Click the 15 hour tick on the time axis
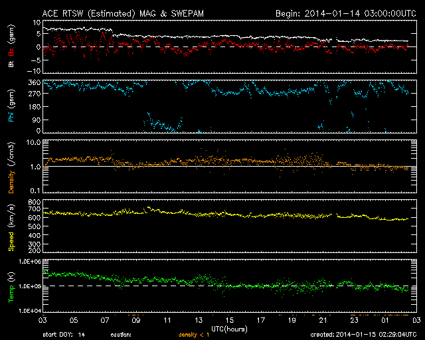Viewport: 425px width, 340px height. click(x=229, y=321)
